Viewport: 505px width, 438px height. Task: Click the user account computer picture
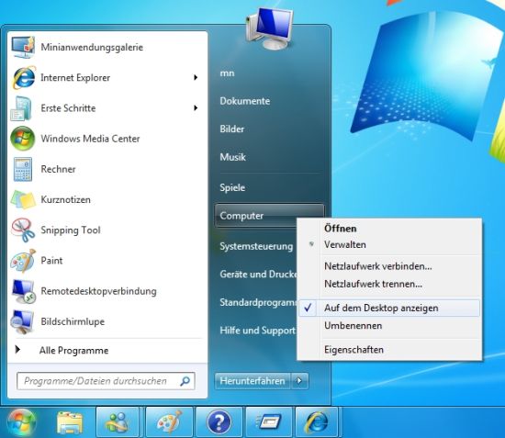pyautogui.click(x=270, y=29)
